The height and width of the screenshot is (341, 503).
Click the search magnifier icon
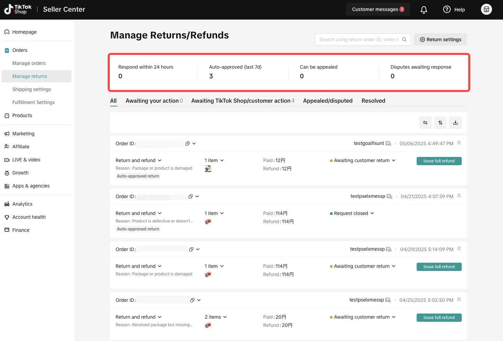pos(404,39)
